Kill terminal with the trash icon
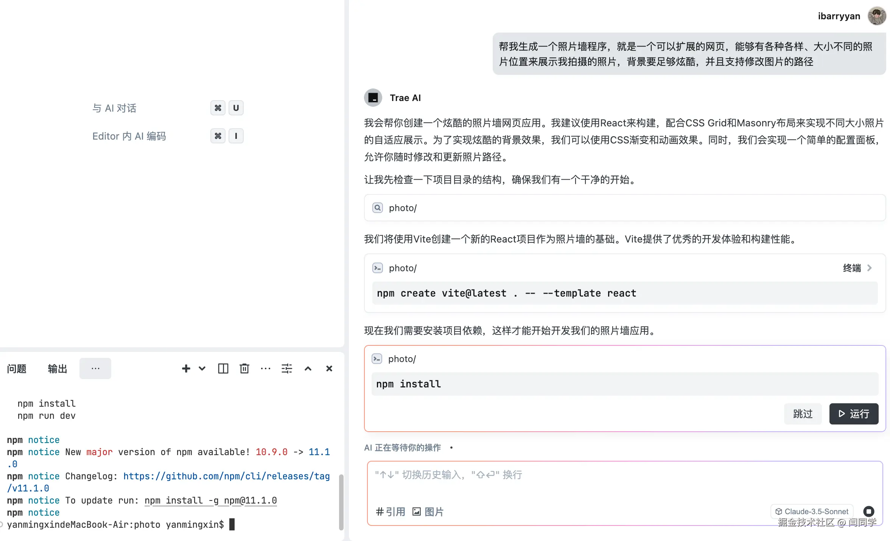890x541 pixels. [x=244, y=368]
